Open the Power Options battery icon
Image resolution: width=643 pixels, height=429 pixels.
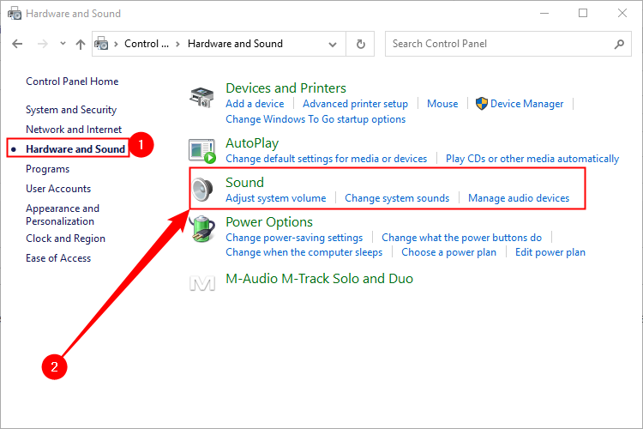click(x=201, y=230)
